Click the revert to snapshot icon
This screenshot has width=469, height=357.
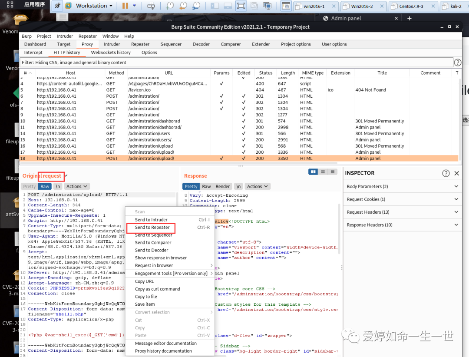pyautogui.click(x=183, y=6)
